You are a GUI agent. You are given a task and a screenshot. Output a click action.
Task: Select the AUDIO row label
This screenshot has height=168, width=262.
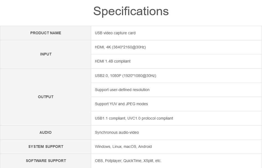[46, 133]
